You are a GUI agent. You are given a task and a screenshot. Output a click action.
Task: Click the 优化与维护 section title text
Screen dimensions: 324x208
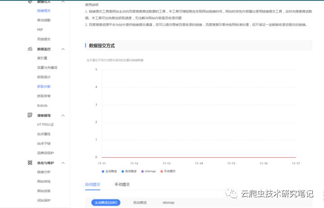[45, 163]
